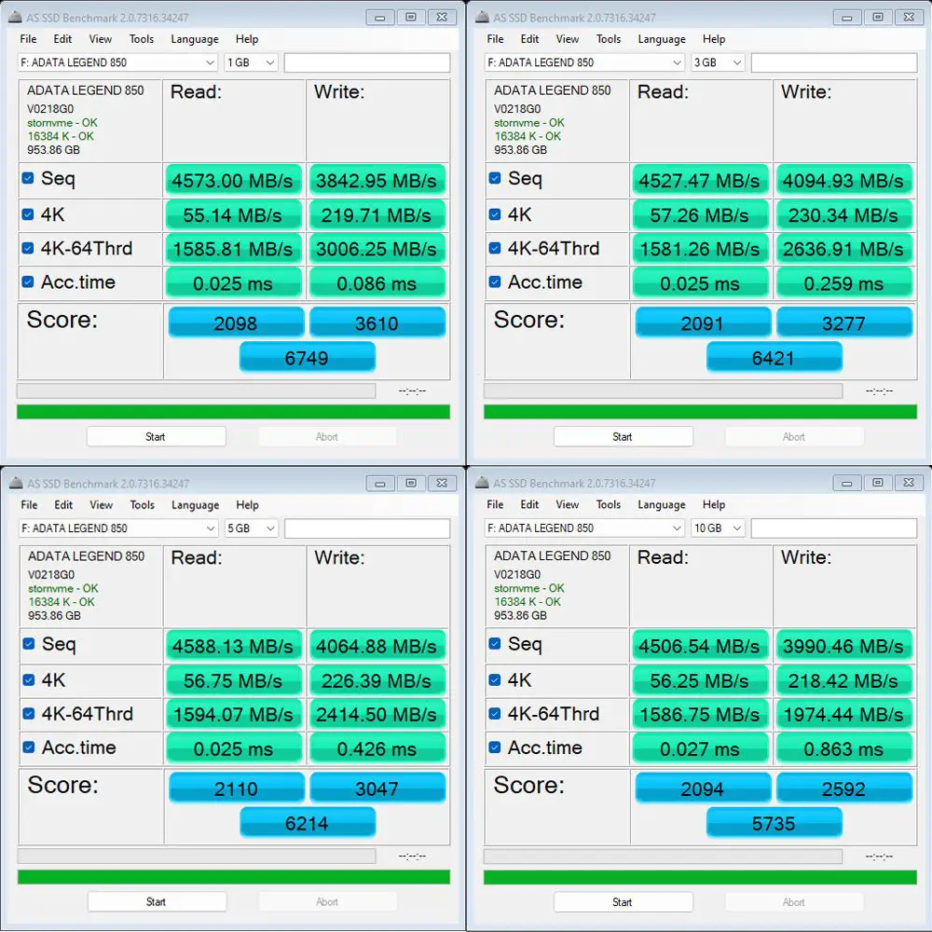
Task: Toggle Acc.time checkbox in the 10 GB window
Action: pyautogui.click(x=495, y=747)
